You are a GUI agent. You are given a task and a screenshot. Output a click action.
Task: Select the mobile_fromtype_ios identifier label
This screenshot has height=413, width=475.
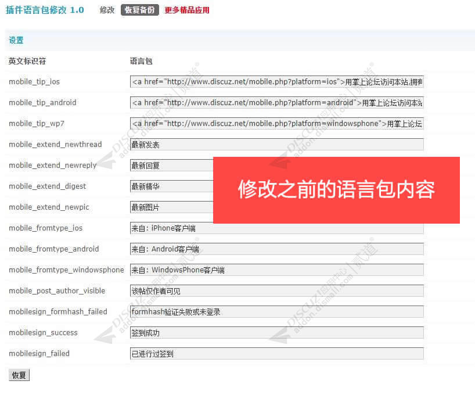point(45,228)
